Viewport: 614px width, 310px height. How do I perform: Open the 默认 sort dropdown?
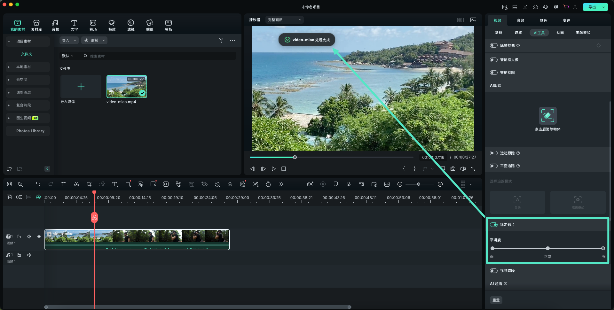[x=68, y=56]
